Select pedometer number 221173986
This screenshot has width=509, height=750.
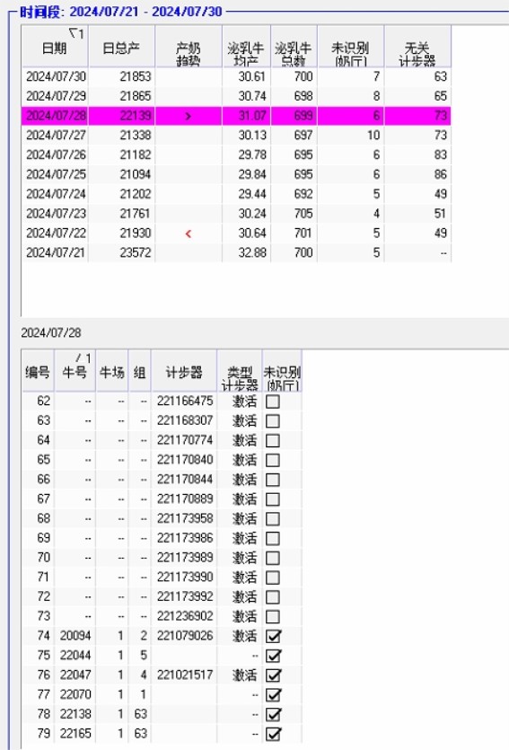pyautogui.click(x=185, y=538)
